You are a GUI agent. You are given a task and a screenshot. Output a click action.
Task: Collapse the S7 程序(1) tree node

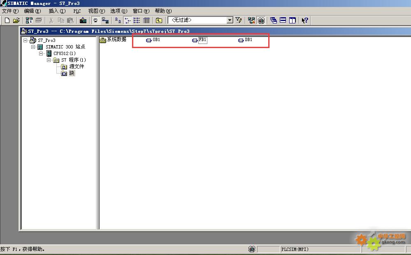49,60
